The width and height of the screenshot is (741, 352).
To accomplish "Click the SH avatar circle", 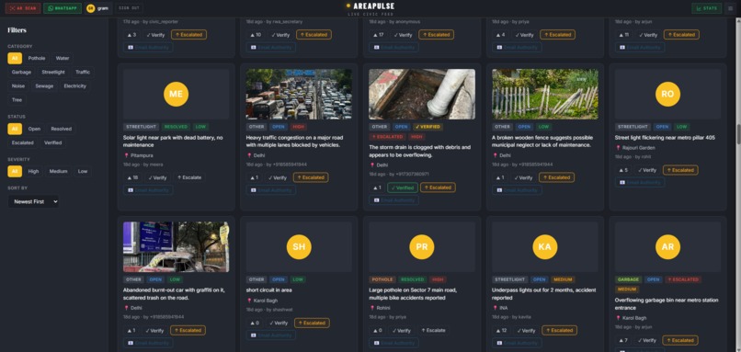I will [x=299, y=246].
